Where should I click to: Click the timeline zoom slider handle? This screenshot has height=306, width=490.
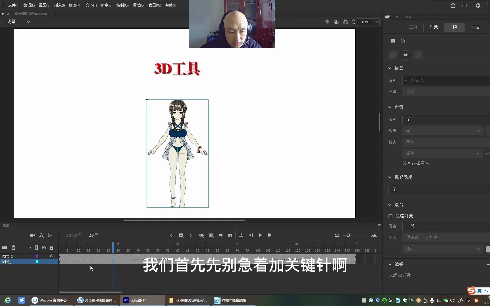[348, 235]
